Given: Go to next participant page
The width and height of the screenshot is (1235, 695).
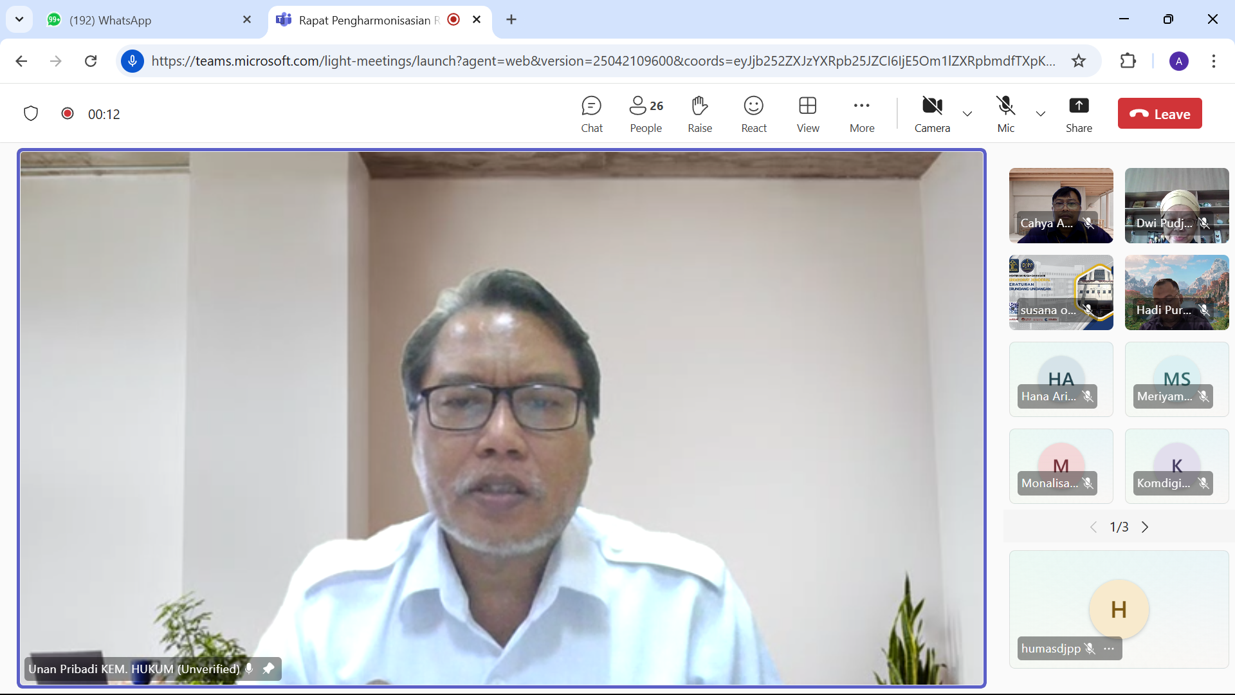Looking at the screenshot, I should pyautogui.click(x=1145, y=527).
